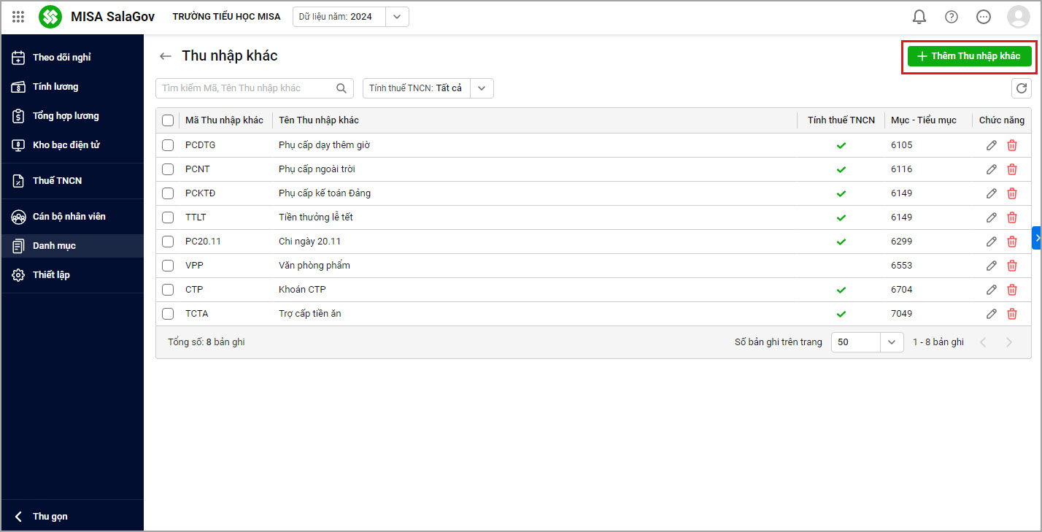This screenshot has width=1042, height=532.
Task: Edit the PCKTĐ row
Action: [992, 193]
